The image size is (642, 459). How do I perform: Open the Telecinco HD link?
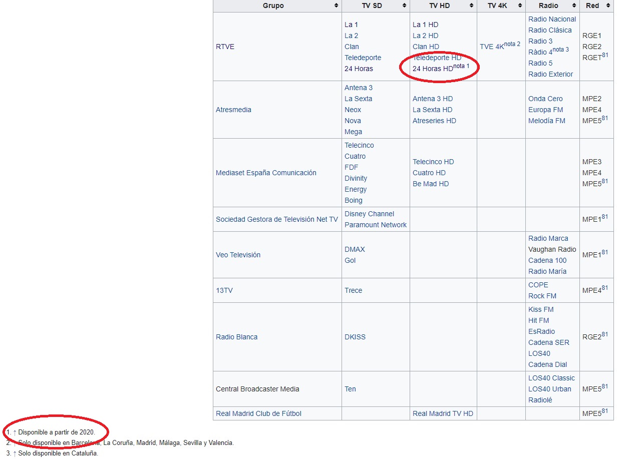pyautogui.click(x=434, y=162)
